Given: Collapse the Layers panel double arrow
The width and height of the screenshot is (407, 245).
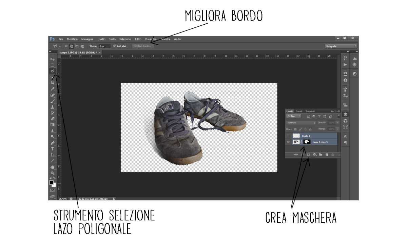Looking at the screenshot, I should click(x=332, y=111).
